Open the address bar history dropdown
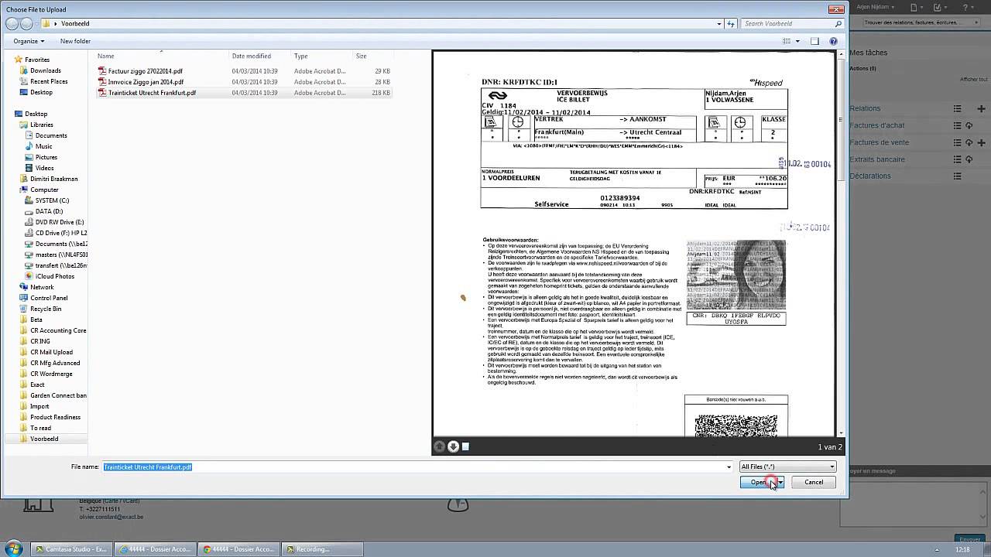This screenshot has width=991, height=557. [719, 24]
